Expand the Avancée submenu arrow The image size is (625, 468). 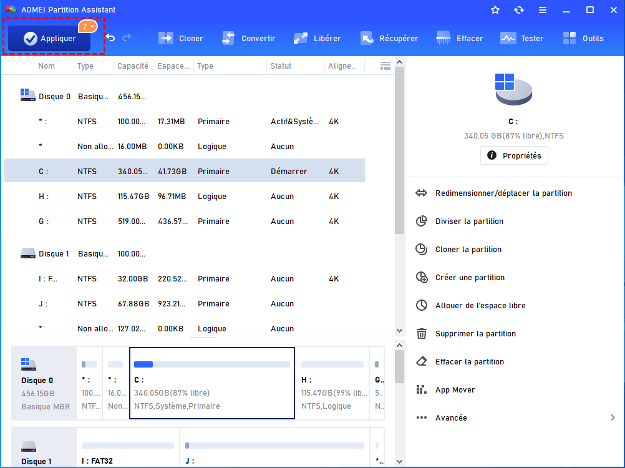coord(613,418)
